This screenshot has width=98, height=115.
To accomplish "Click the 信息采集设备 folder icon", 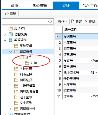I will tap(16, 92).
